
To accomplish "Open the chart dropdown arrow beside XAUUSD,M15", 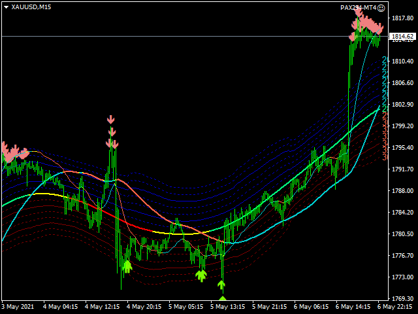I will pos(6,7).
